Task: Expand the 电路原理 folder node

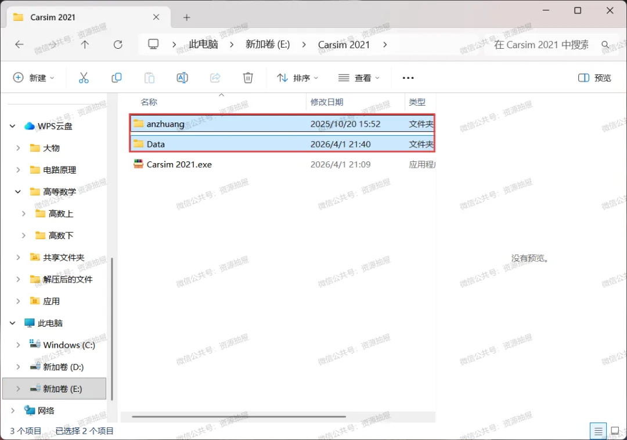Action: pos(18,170)
